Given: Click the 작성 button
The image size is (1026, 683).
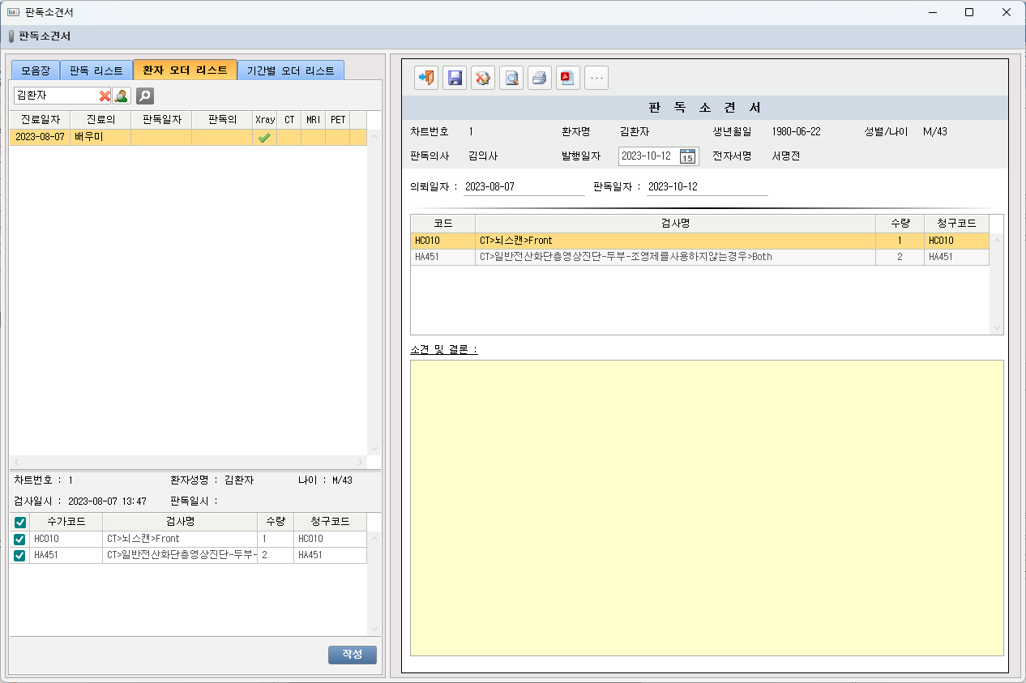Looking at the screenshot, I should click(353, 655).
